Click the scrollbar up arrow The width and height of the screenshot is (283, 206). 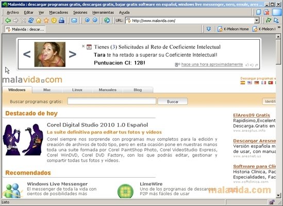(278, 37)
